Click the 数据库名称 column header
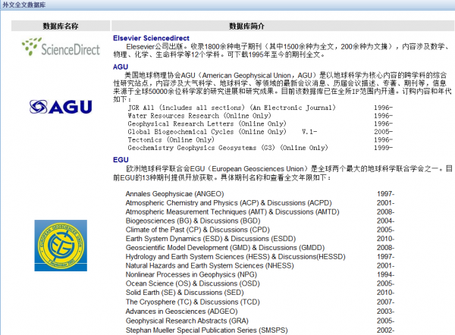The height and width of the screenshot is (335, 455). pyautogui.click(x=61, y=26)
